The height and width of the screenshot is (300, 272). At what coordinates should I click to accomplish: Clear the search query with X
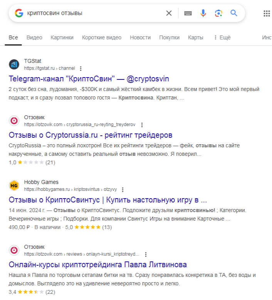169,13
